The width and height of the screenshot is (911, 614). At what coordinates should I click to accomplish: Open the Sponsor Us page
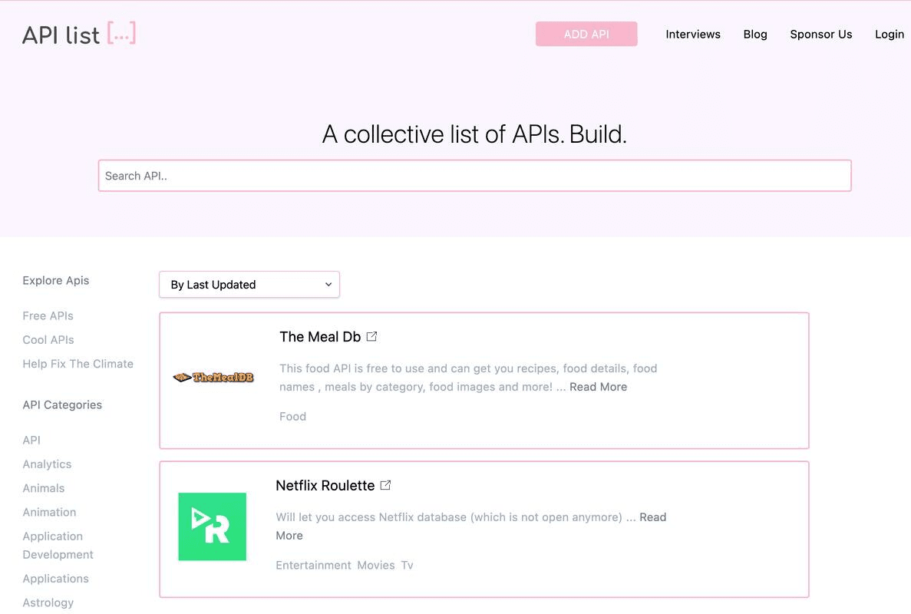point(820,35)
